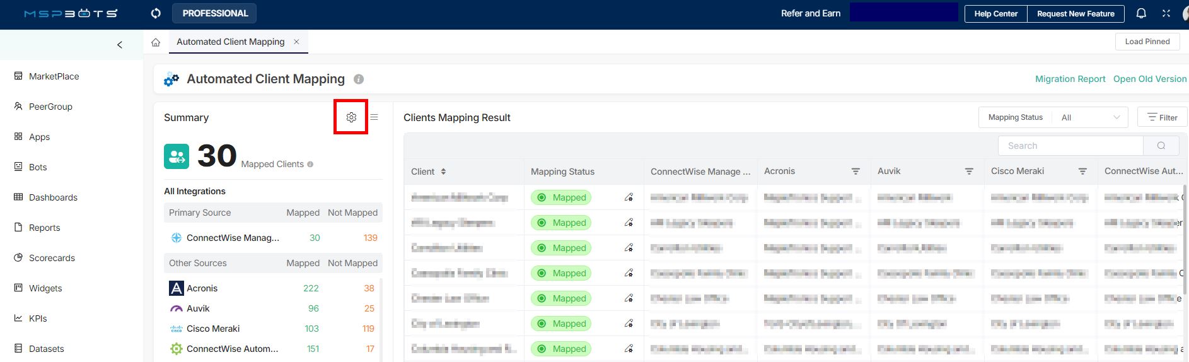This screenshot has height=362, width=1189.
Task: Click the PROFESSIONAL plan button
Action: (x=215, y=13)
